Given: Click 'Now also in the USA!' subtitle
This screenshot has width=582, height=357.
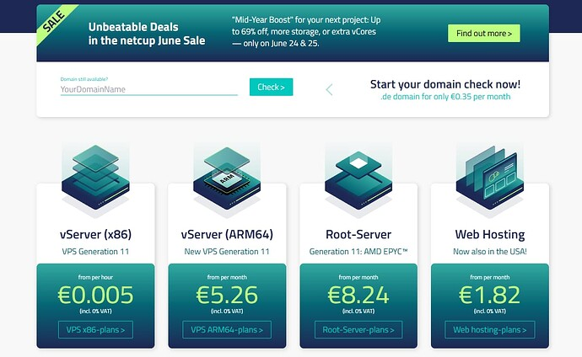Looking at the screenshot, I should tap(489, 252).
